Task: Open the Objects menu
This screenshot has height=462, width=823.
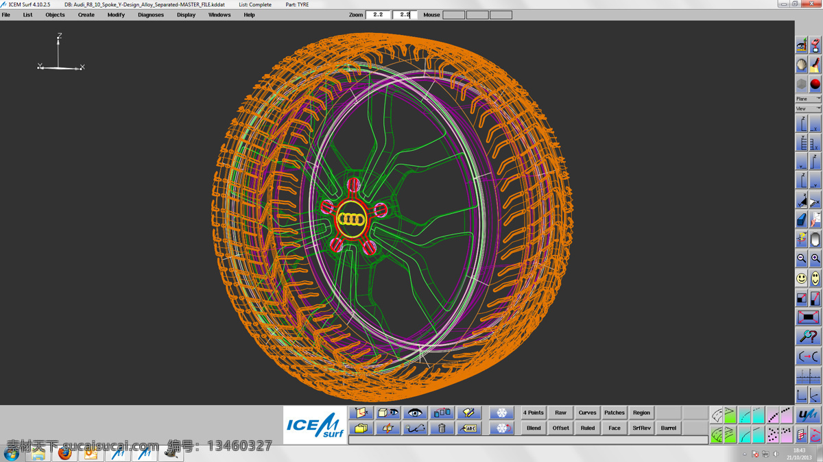Action: pos(55,14)
